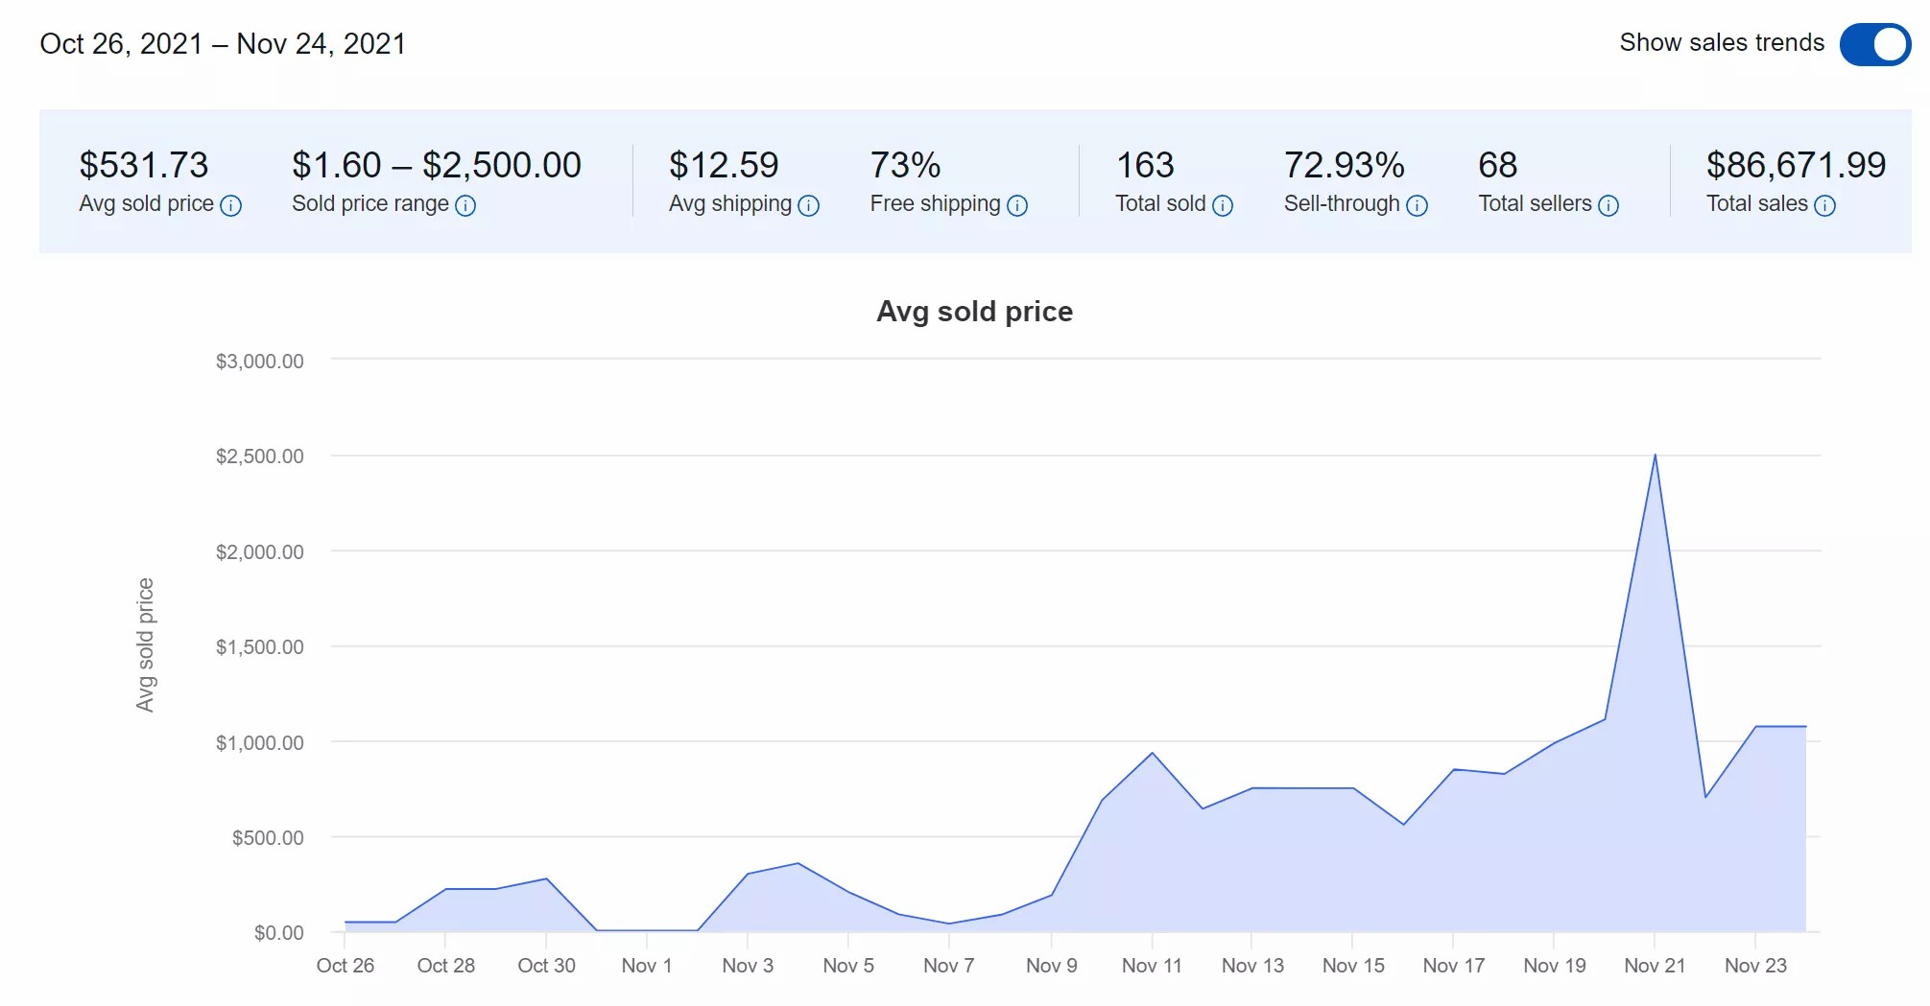Click the chart data point above Nov 11
The image size is (1930, 1006).
(1152, 753)
